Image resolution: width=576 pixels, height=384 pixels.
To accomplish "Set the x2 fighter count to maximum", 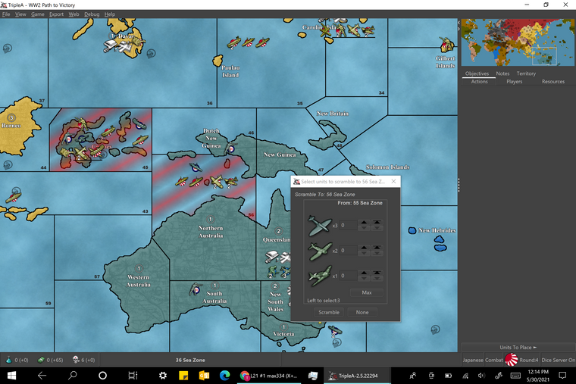I will coord(377,248).
